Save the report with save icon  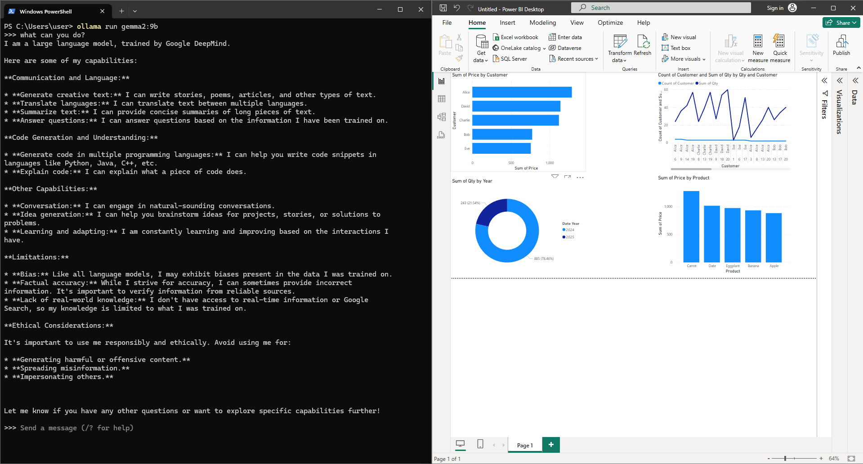[443, 8]
